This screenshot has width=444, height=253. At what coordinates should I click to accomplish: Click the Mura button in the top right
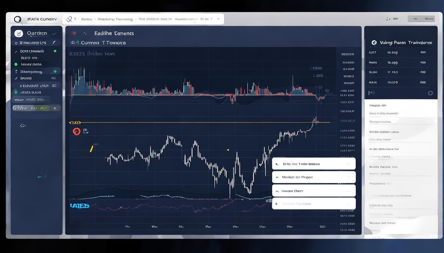coord(429,19)
